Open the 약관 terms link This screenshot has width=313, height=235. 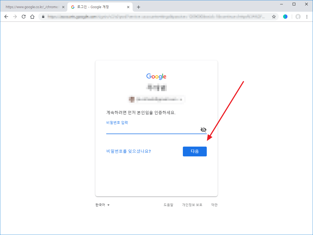point(214,205)
